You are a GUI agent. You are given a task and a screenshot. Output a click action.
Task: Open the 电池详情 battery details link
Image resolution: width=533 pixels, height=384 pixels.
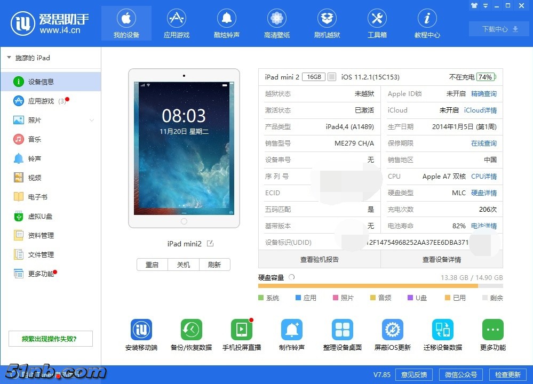click(483, 226)
